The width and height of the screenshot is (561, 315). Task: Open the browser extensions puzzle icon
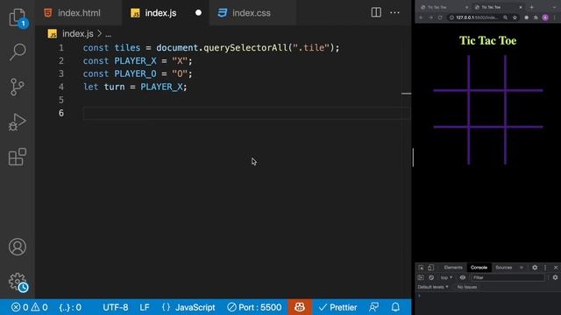536,17
